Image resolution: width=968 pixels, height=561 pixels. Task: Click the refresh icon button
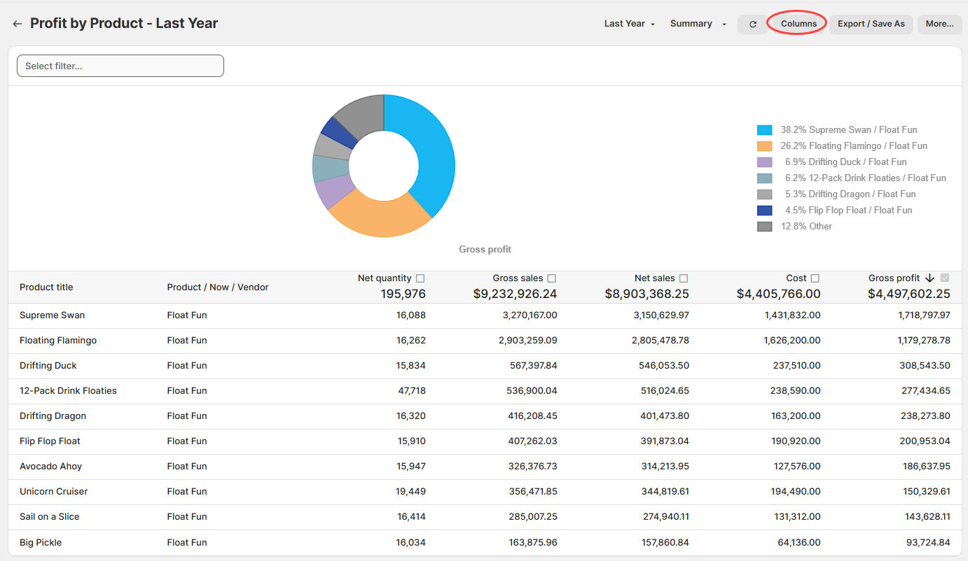pos(753,24)
